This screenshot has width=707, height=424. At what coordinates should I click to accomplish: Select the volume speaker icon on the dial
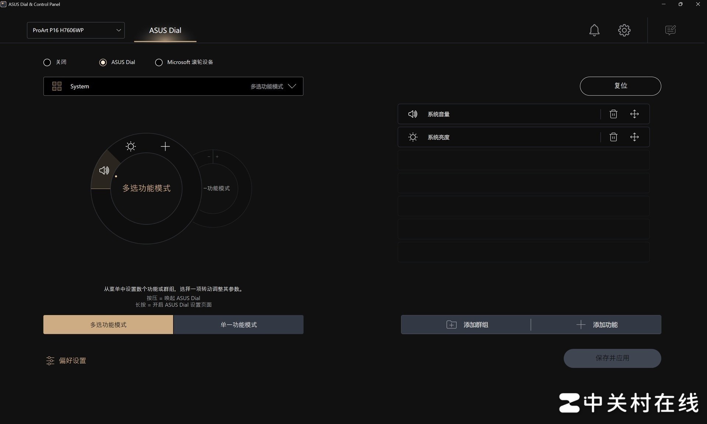coord(104,170)
